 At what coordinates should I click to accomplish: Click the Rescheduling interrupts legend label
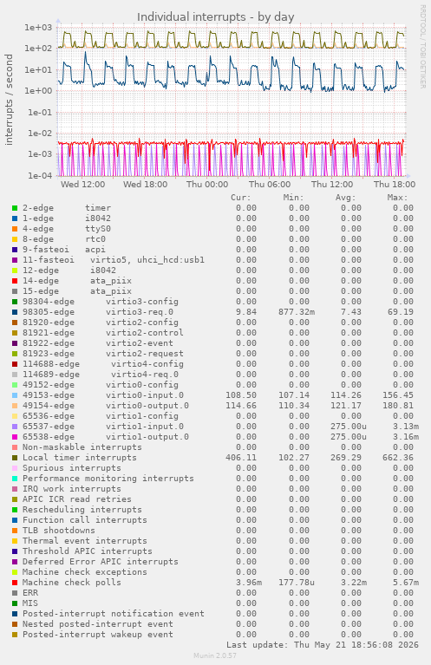[x=82, y=509]
